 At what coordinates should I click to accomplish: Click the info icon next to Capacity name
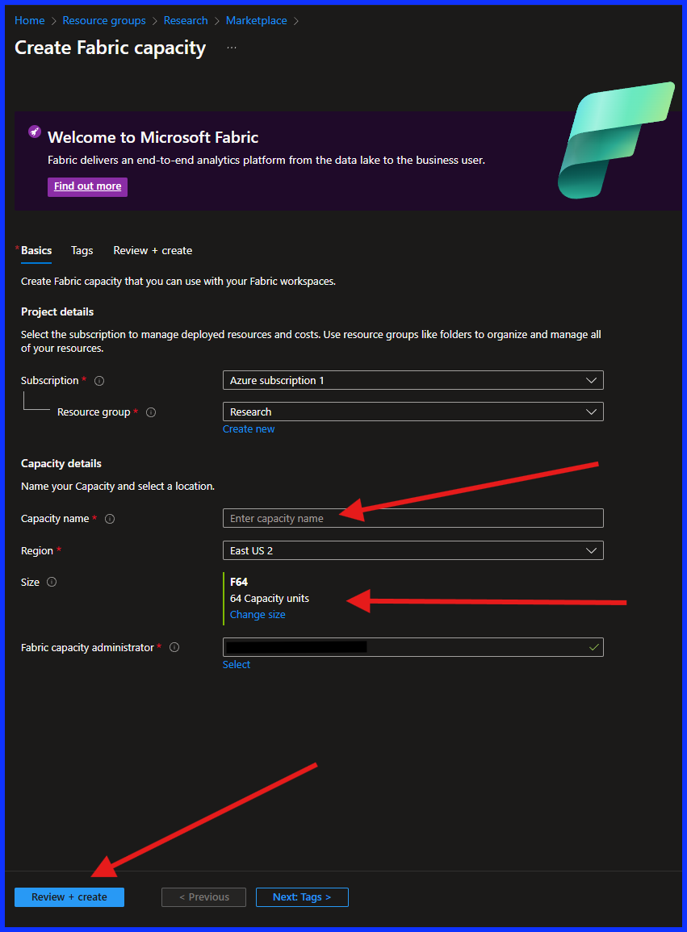110,519
